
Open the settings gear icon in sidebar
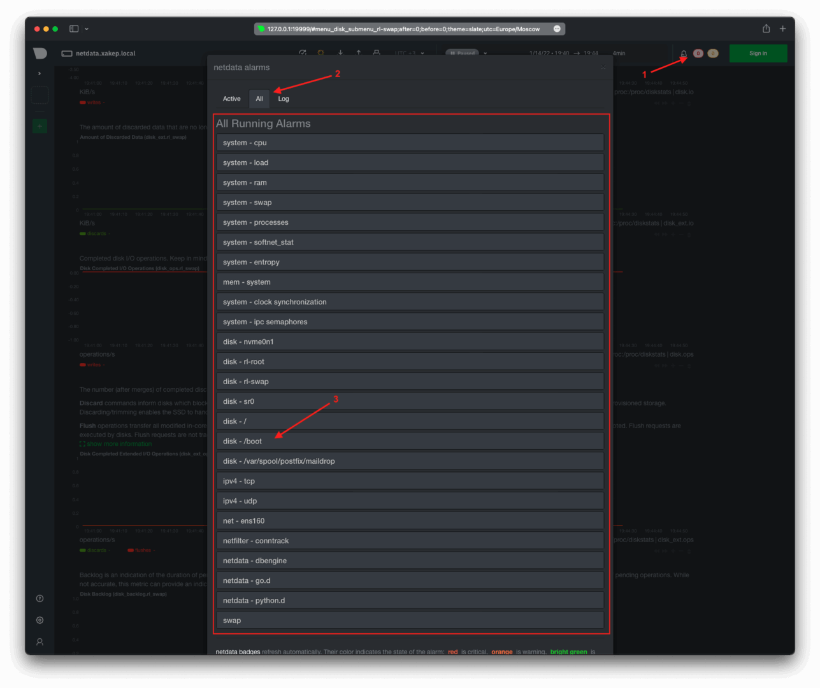point(40,620)
